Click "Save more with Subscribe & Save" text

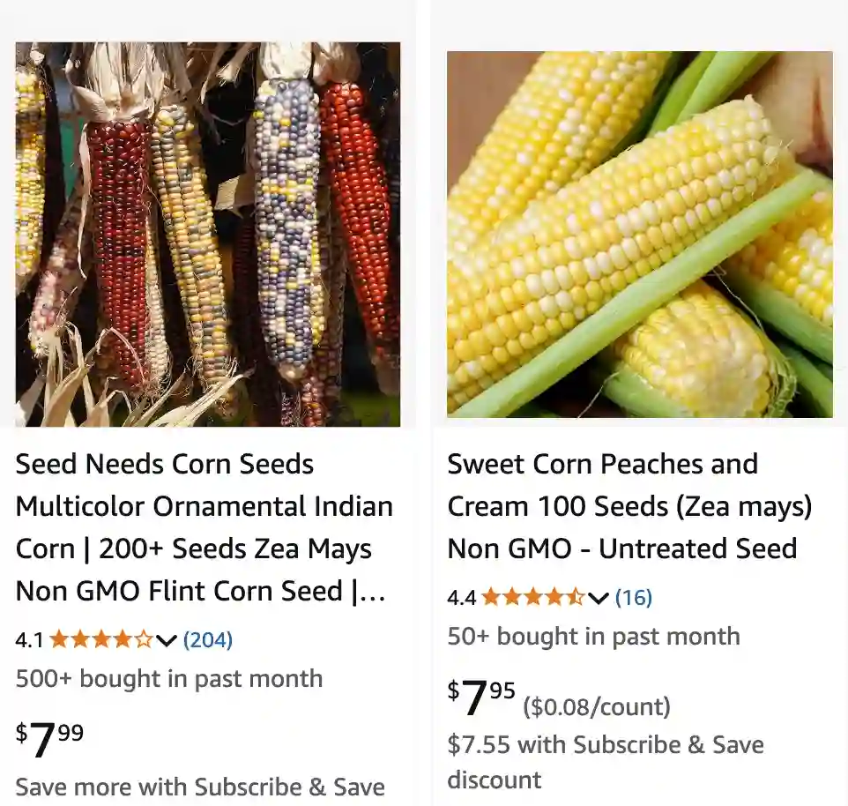(x=200, y=787)
